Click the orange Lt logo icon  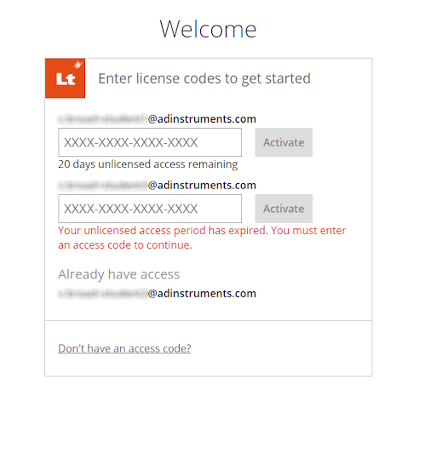65,78
